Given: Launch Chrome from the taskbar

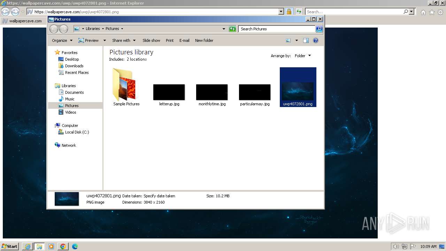Looking at the screenshot, I should [63, 246].
